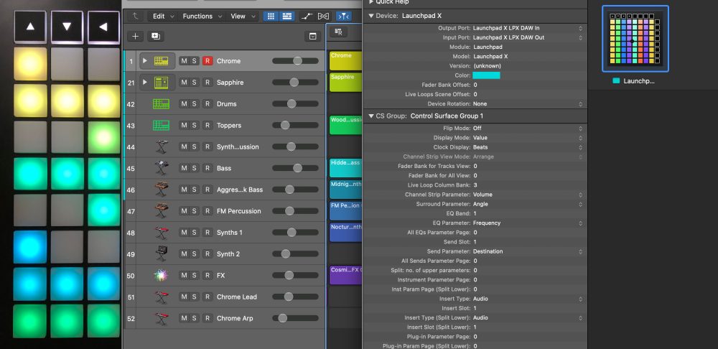Click the Synth Percussion track icon

[x=161, y=146]
